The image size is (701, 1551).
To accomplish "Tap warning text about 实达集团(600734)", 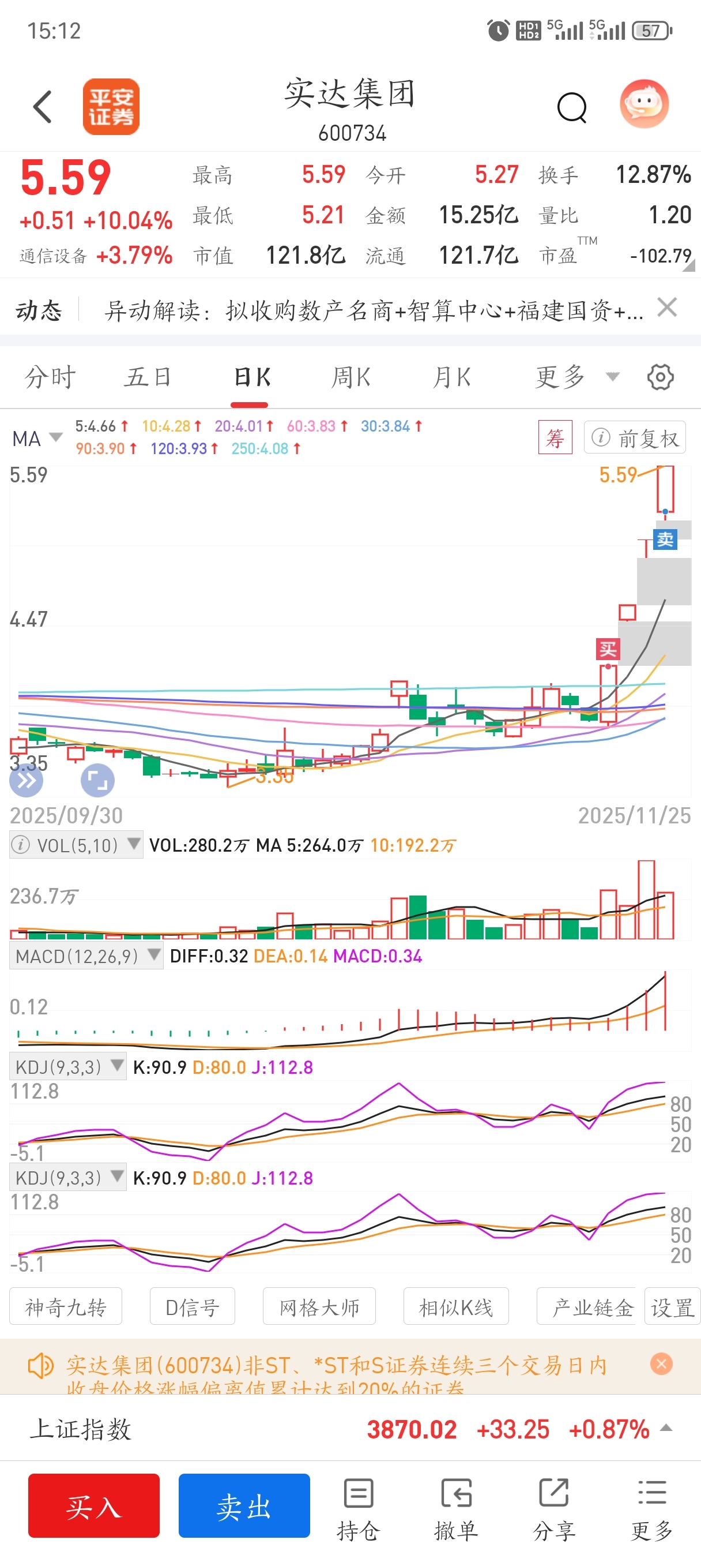I will 336,1376.
